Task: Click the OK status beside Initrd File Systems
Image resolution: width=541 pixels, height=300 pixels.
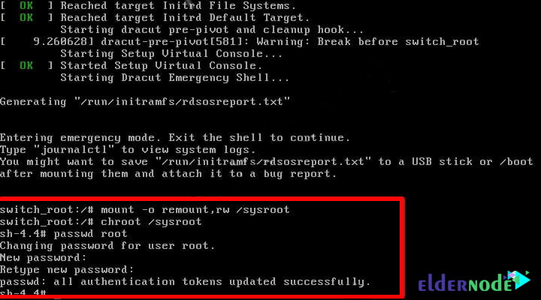Action: 26,5
